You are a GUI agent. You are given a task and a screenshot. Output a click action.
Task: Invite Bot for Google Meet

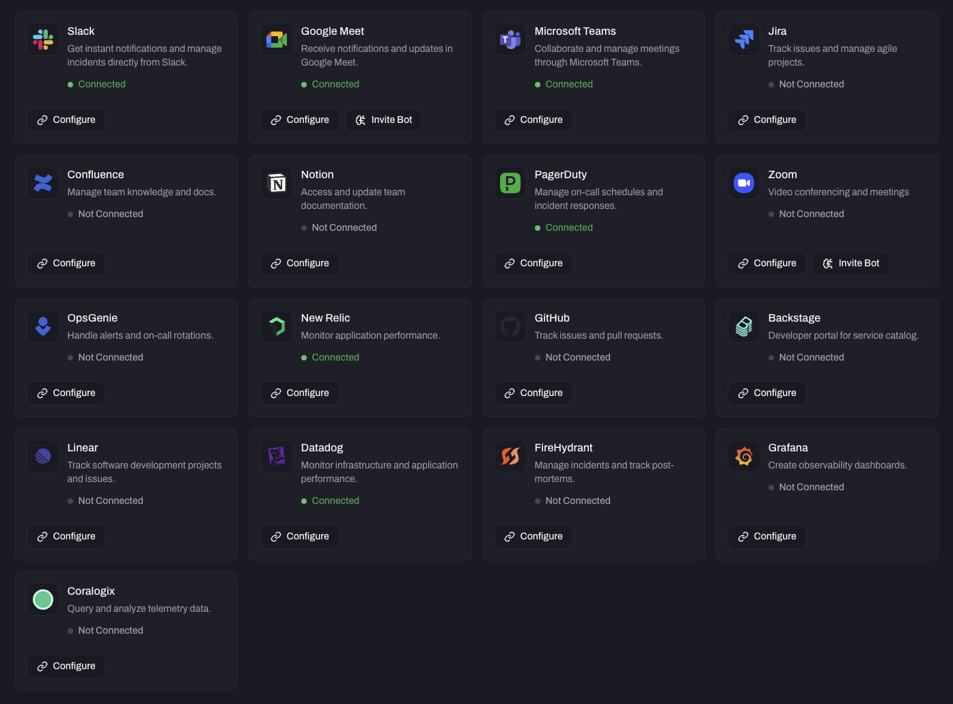tap(383, 120)
